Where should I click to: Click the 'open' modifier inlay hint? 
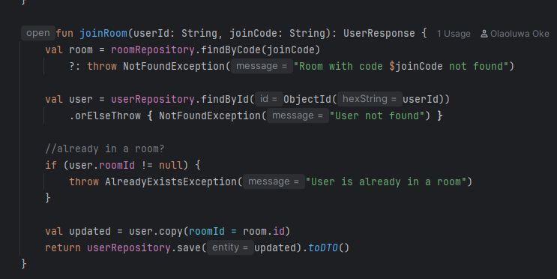(x=38, y=33)
